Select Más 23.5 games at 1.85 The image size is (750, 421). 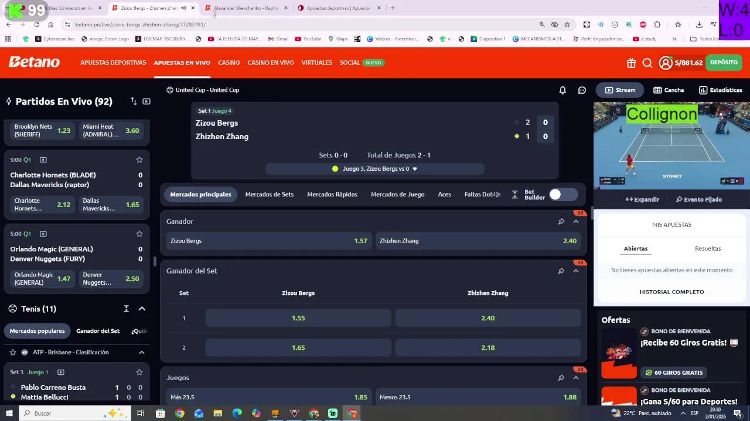click(x=269, y=397)
